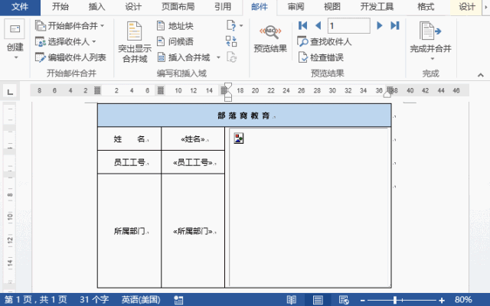Screen dimensions: 490x306
Task: Collapse the ribbon with the chevron
Action: pos(481,75)
